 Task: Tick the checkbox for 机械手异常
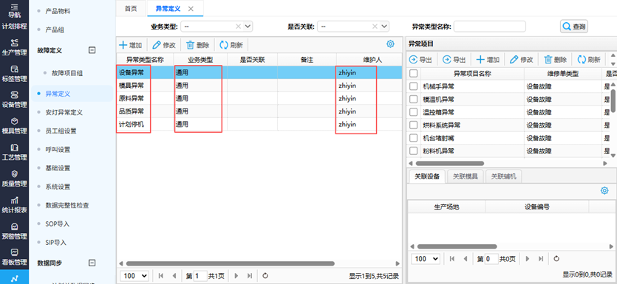click(x=413, y=86)
